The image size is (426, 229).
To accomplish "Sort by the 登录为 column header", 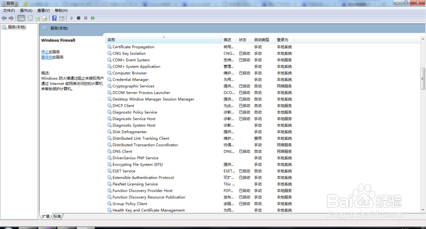I will point(285,40).
